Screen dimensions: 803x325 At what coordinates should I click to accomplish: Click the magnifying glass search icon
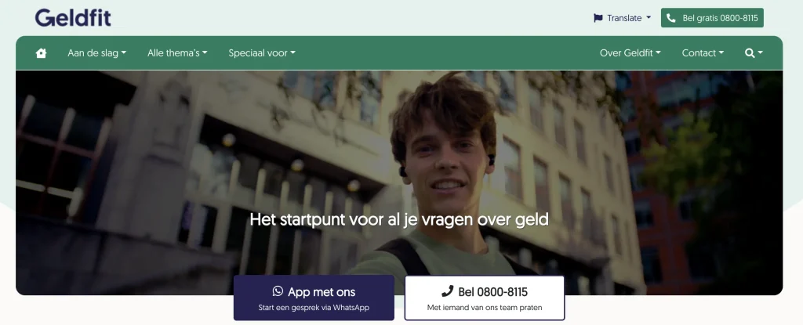pyautogui.click(x=750, y=52)
